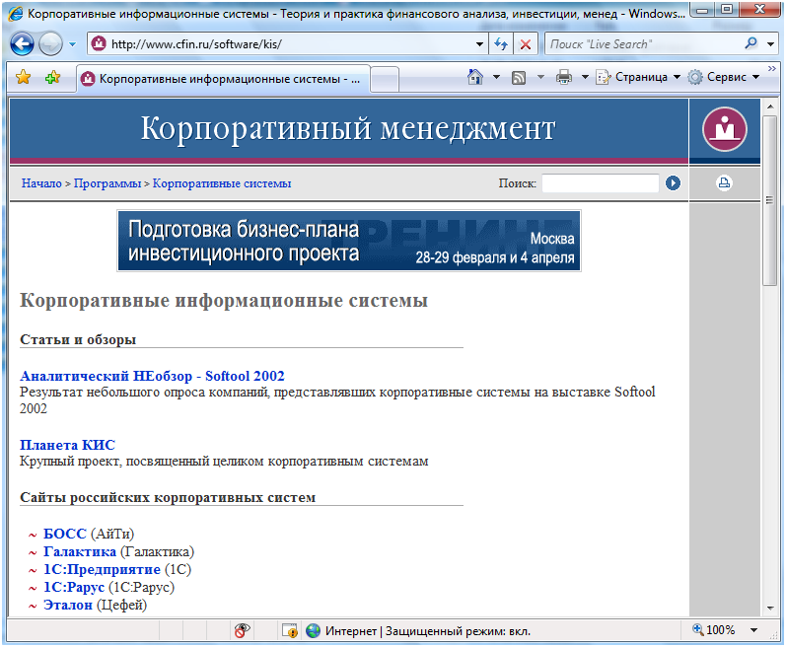The height and width of the screenshot is (647, 786).
Task: Open the feeds dropdown arrow
Action: 540,77
